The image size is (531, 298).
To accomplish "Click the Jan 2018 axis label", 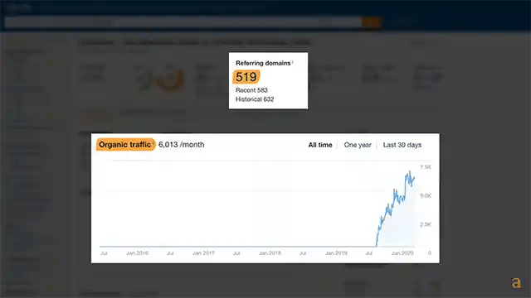I will [x=270, y=253].
